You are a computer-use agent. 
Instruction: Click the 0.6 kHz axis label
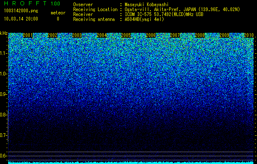[x=3, y=156]
